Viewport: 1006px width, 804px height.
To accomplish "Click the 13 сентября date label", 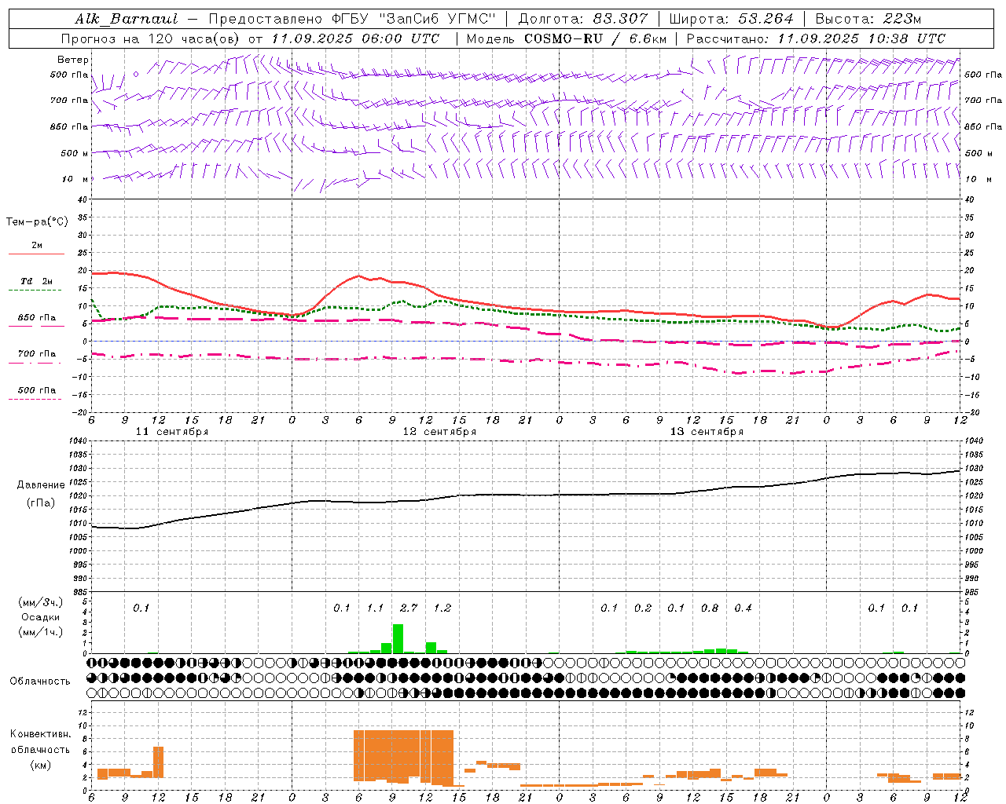I will pyautogui.click(x=707, y=432).
